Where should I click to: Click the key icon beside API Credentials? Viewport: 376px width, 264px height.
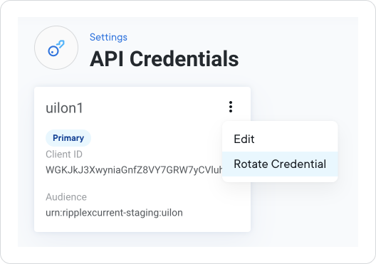click(x=56, y=48)
